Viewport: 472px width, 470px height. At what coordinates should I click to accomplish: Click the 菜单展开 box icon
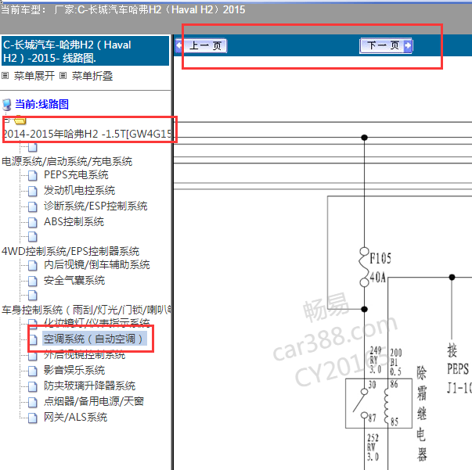(5, 76)
